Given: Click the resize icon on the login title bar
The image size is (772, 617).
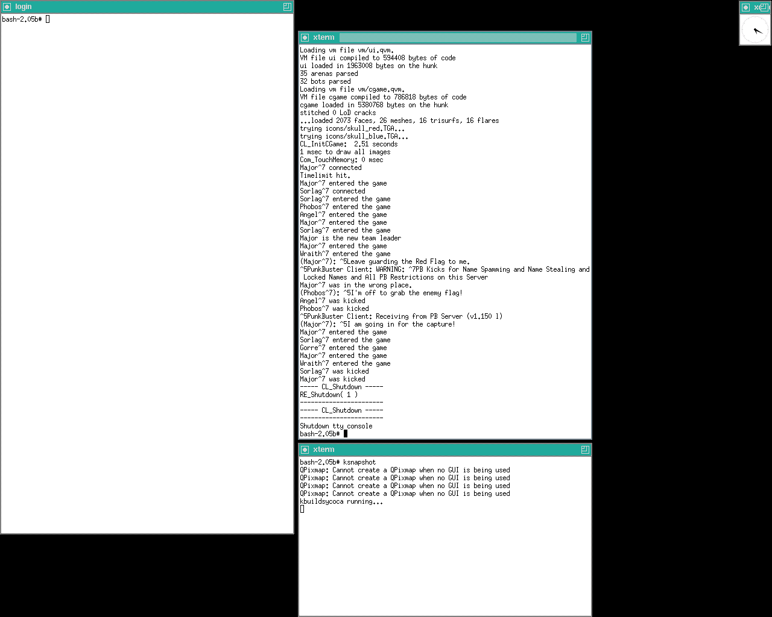Looking at the screenshot, I should click(287, 7).
